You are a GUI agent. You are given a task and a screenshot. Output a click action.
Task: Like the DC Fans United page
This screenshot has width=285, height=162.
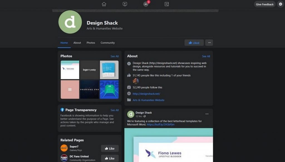point(110,158)
